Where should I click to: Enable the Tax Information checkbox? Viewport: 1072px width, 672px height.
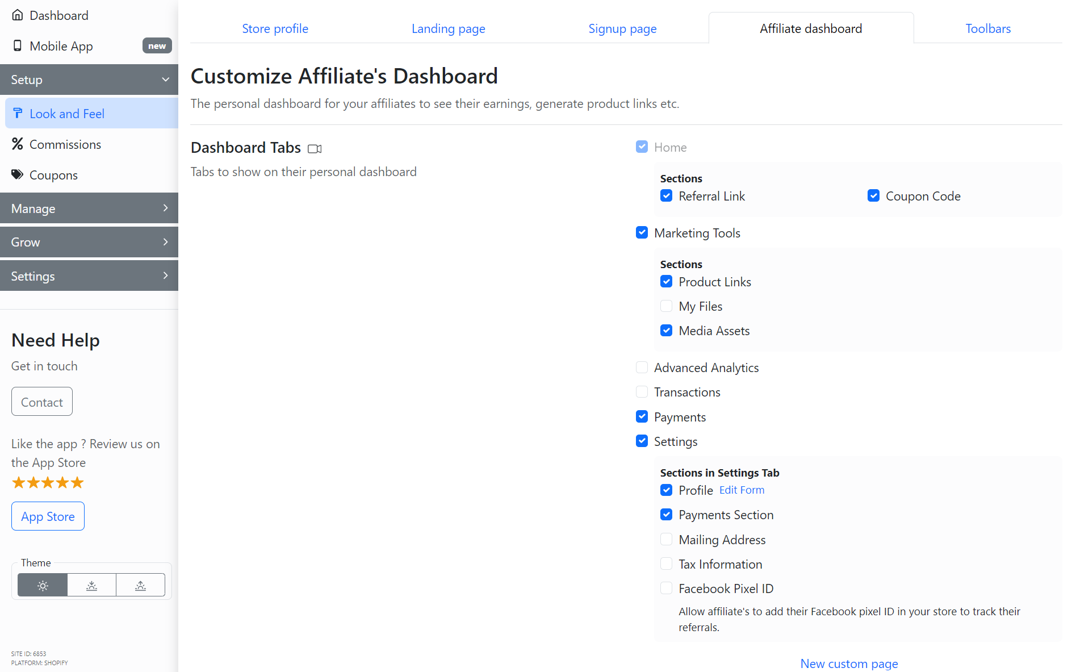667,564
